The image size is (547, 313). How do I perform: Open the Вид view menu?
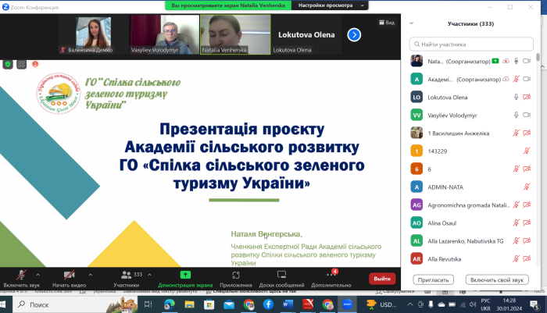pos(388,23)
